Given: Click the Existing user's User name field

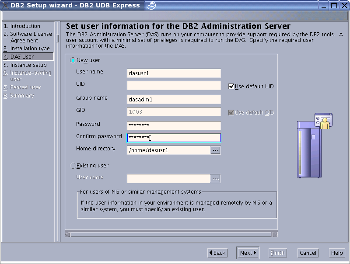Looking at the screenshot, I should tap(168, 179).
